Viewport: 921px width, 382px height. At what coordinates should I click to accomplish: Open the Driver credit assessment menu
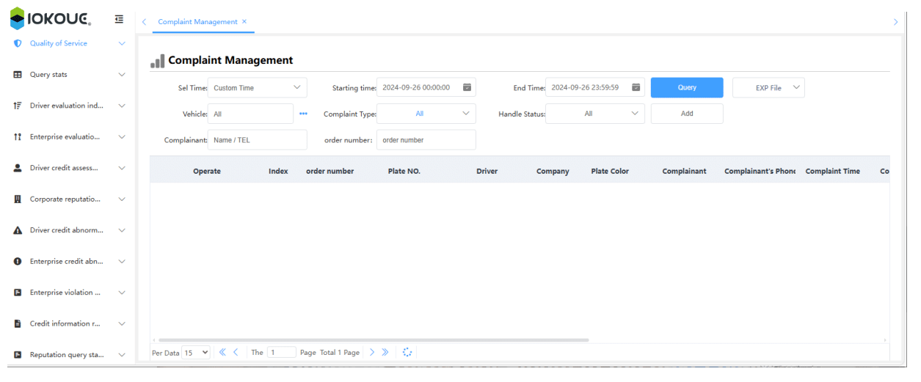(70, 168)
